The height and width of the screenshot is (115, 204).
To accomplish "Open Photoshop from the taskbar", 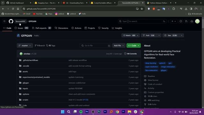I will point(99,112).
